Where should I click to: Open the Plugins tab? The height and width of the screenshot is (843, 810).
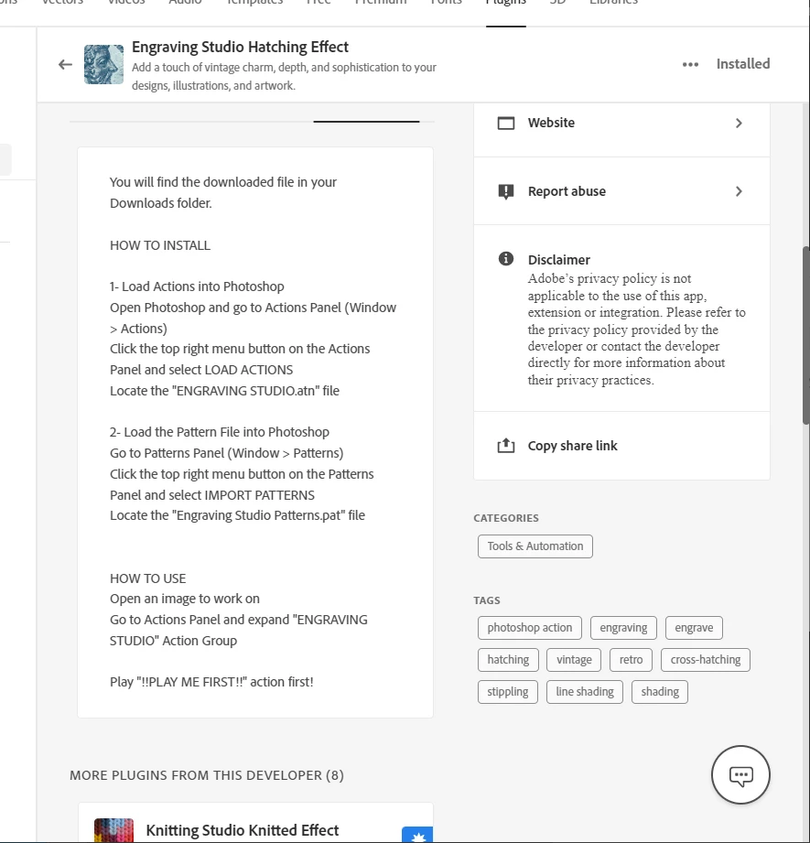[506, 5]
